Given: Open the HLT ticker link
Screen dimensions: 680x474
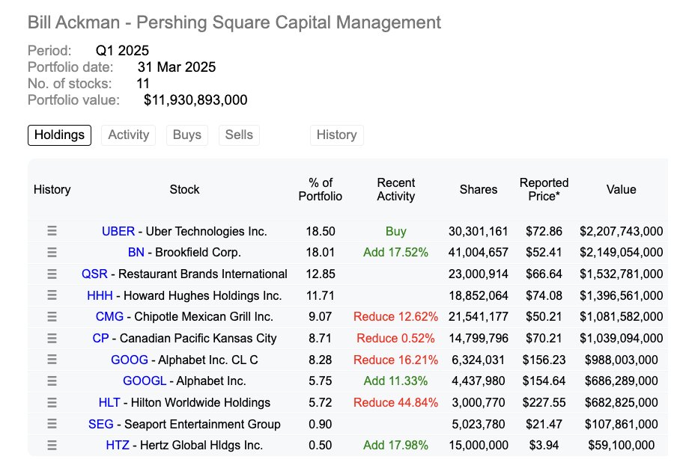Looking at the screenshot, I should [109, 402].
